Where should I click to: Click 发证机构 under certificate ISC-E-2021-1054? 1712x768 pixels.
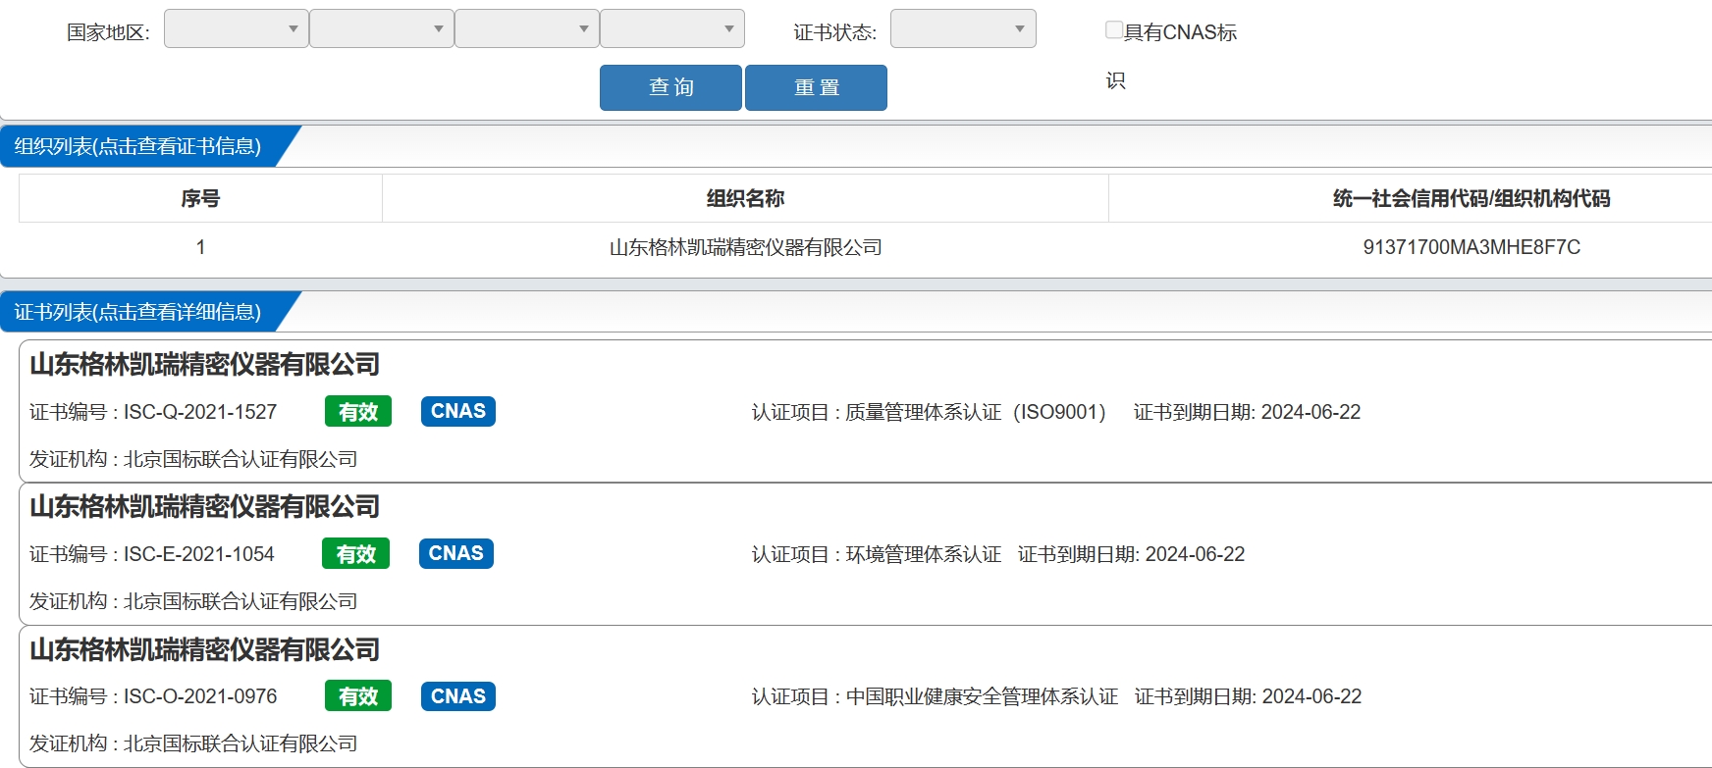[193, 601]
